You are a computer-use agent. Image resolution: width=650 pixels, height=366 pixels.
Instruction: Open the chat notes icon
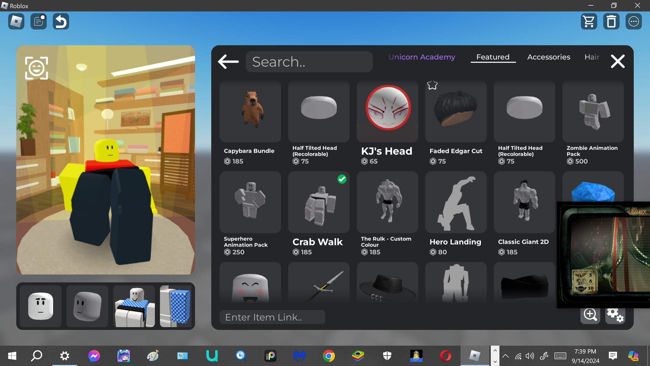39,21
